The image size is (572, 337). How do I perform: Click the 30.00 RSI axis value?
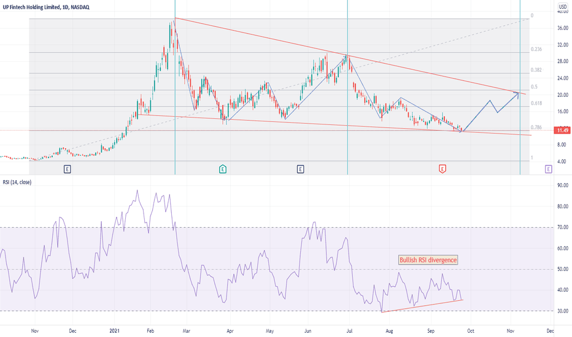click(563, 311)
